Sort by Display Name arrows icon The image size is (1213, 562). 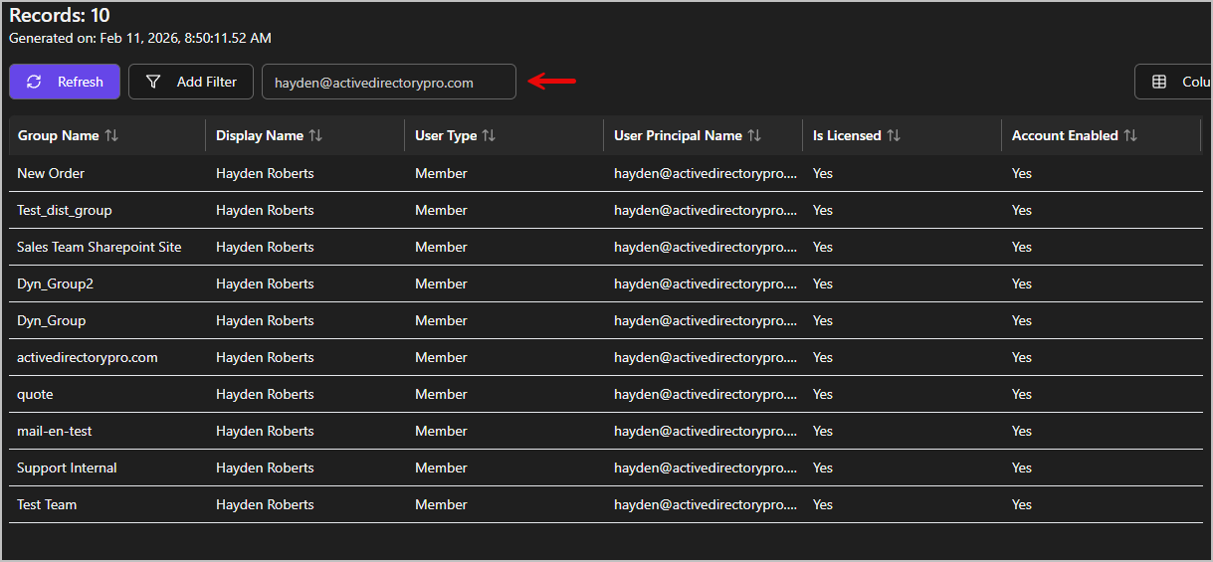click(x=315, y=135)
